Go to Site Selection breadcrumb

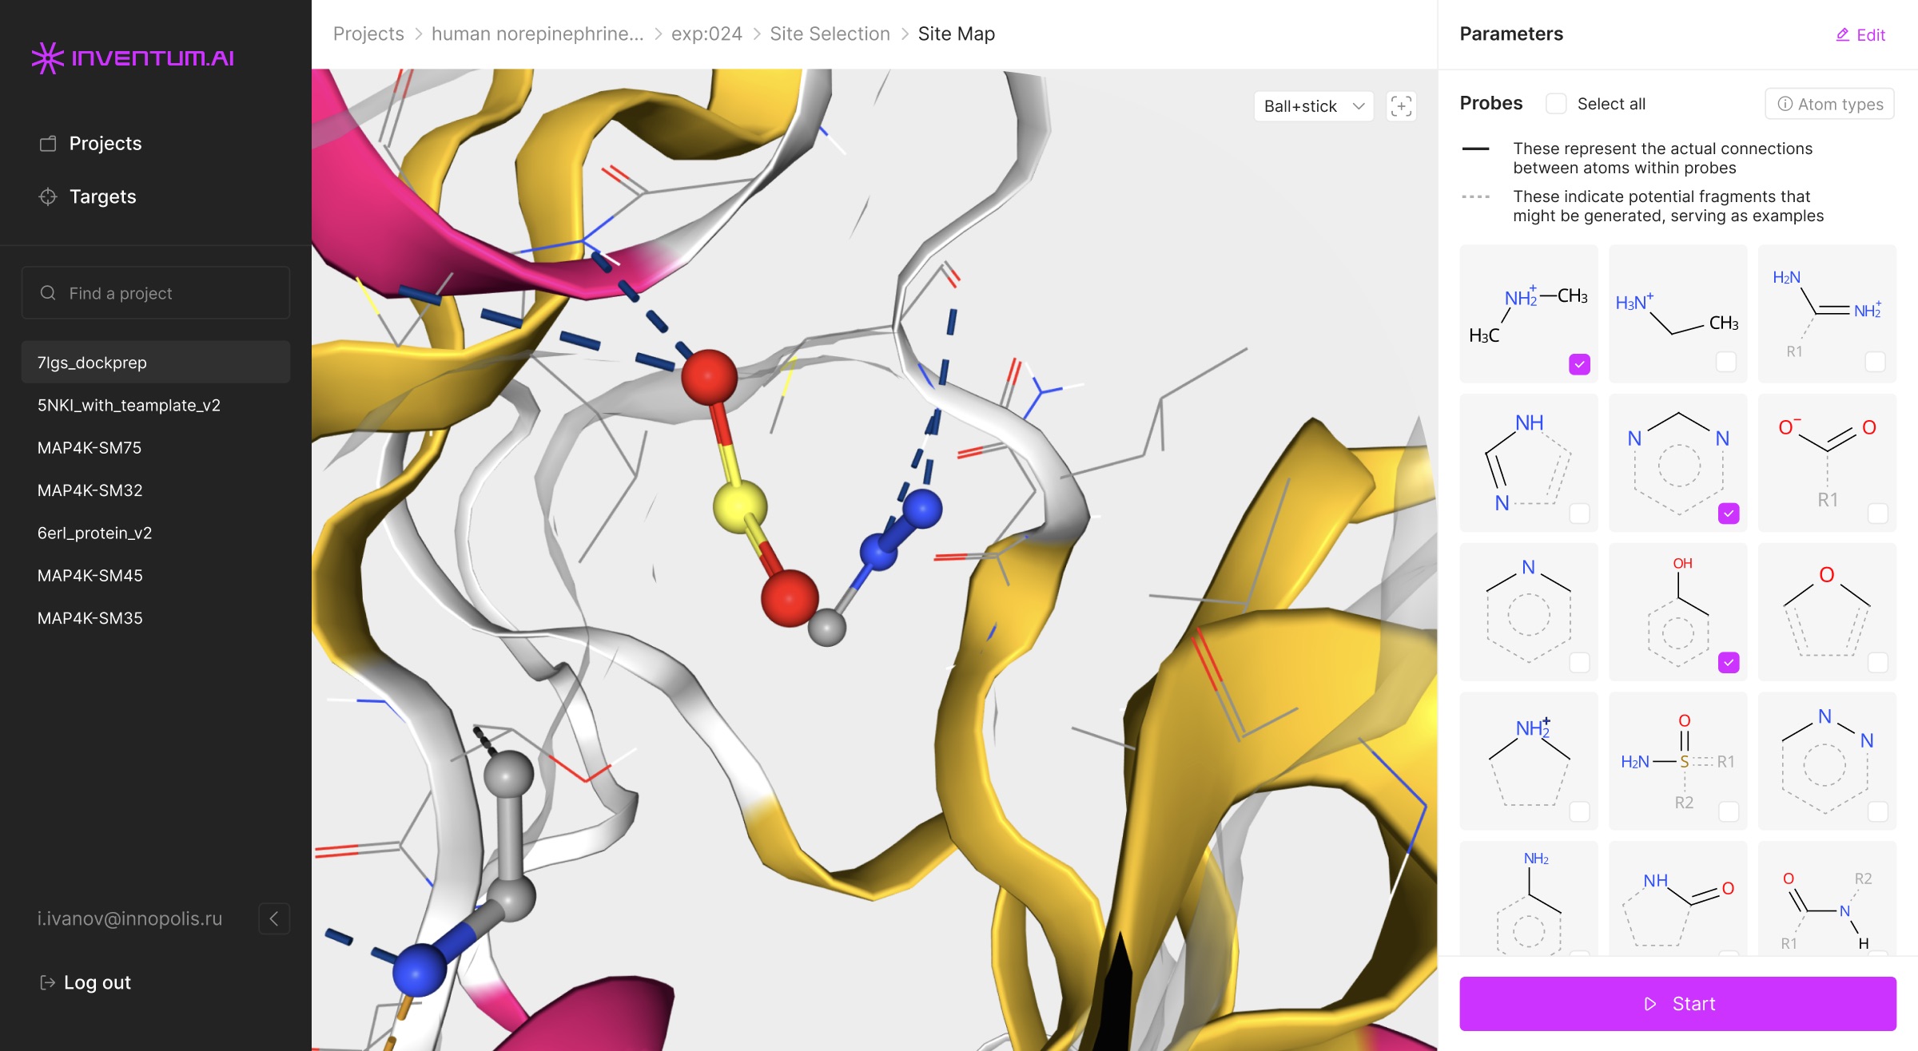[830, 34]
